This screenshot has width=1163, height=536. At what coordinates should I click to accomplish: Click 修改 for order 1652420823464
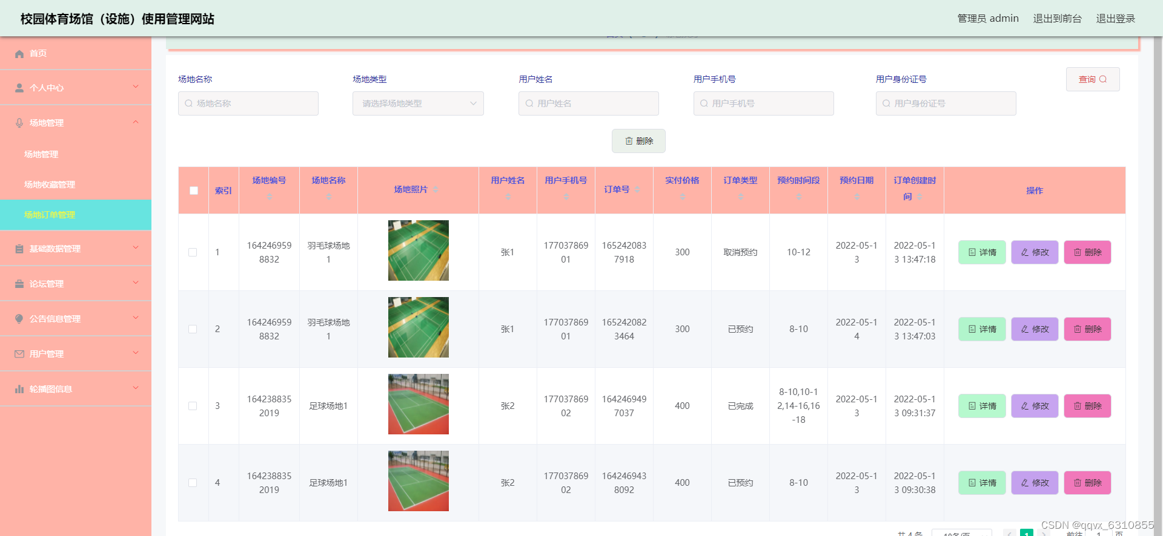(1035, 329)
